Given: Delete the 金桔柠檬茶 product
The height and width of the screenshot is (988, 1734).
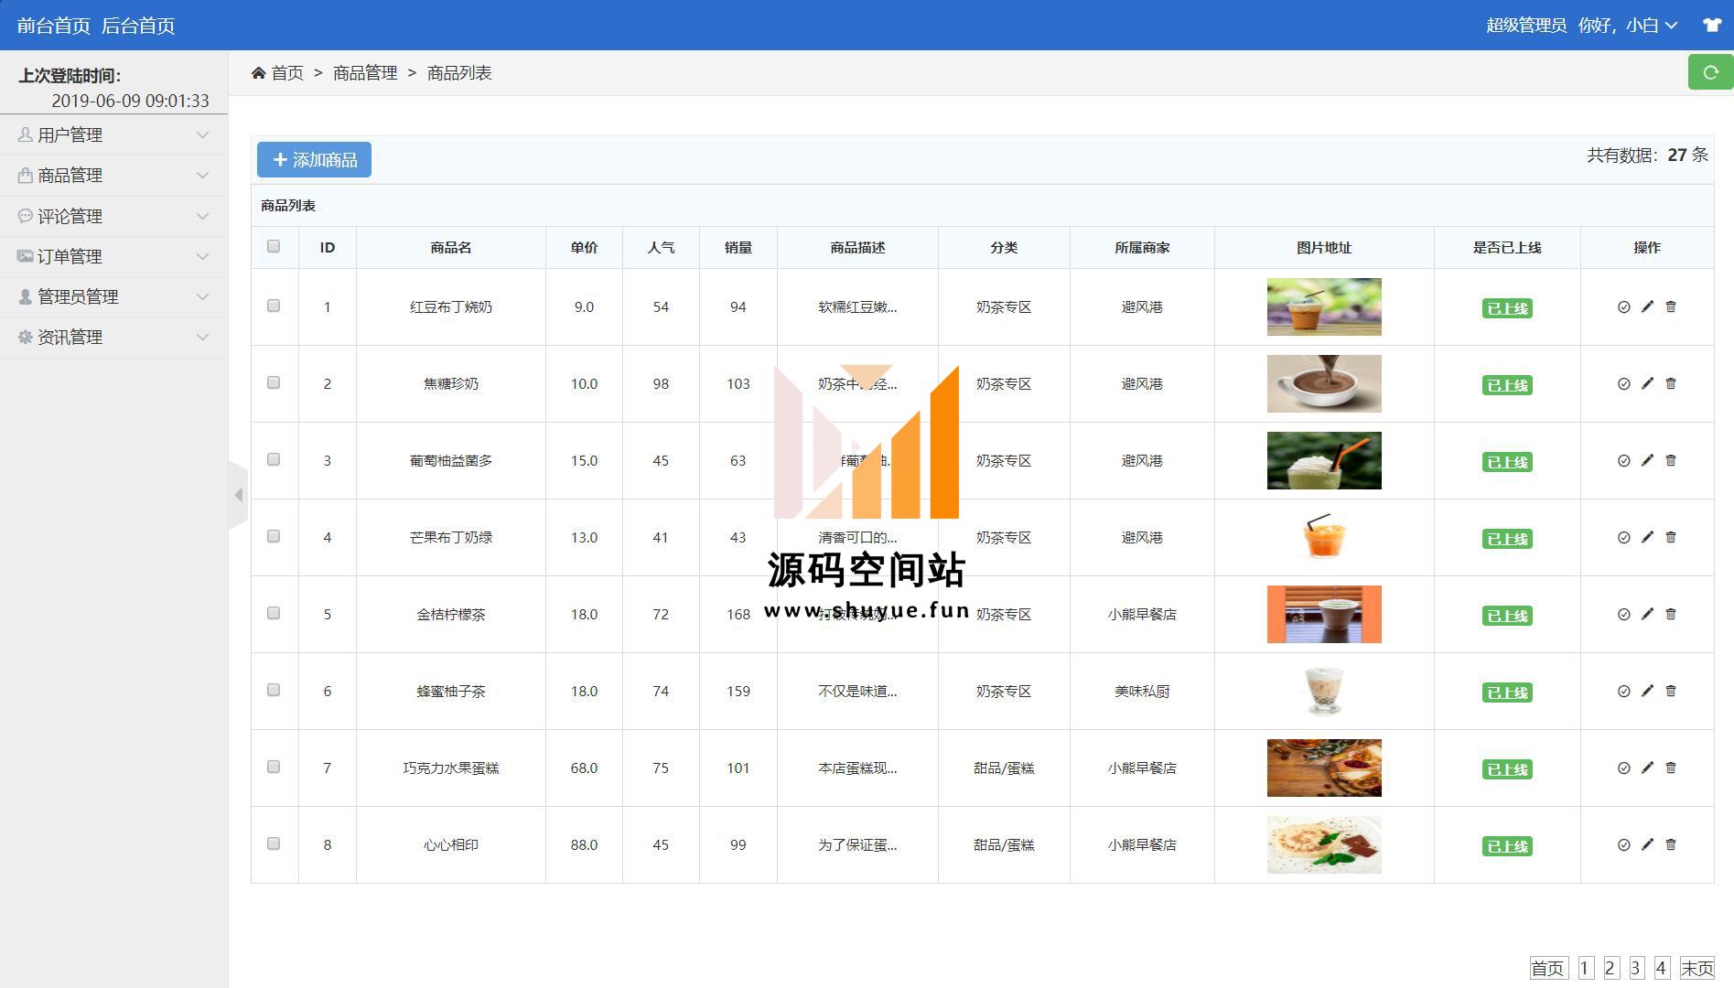Looking at the screenshot, I should [1671, 614].
